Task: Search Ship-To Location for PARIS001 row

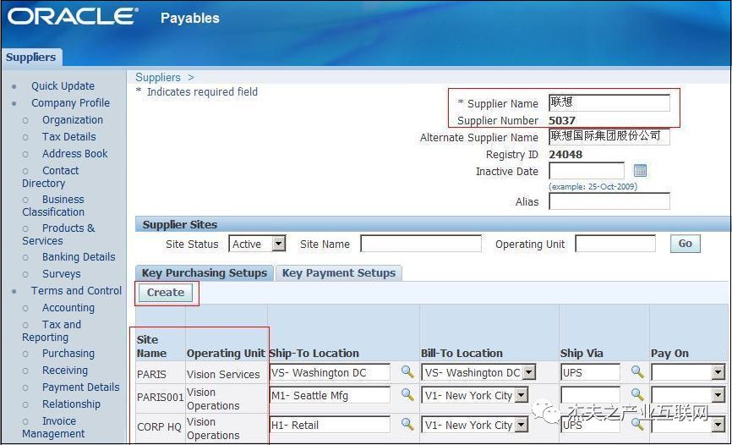Action: [x=407, y=395]
